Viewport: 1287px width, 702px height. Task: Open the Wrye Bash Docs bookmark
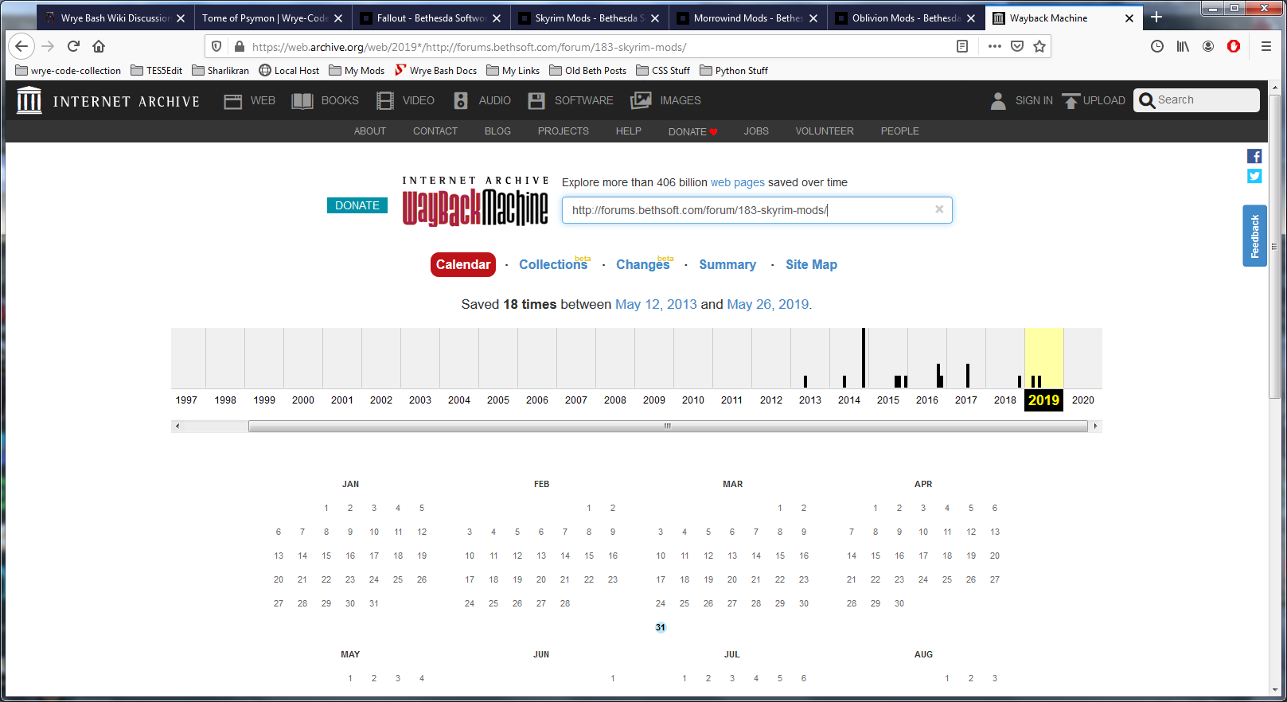(435, 71)
